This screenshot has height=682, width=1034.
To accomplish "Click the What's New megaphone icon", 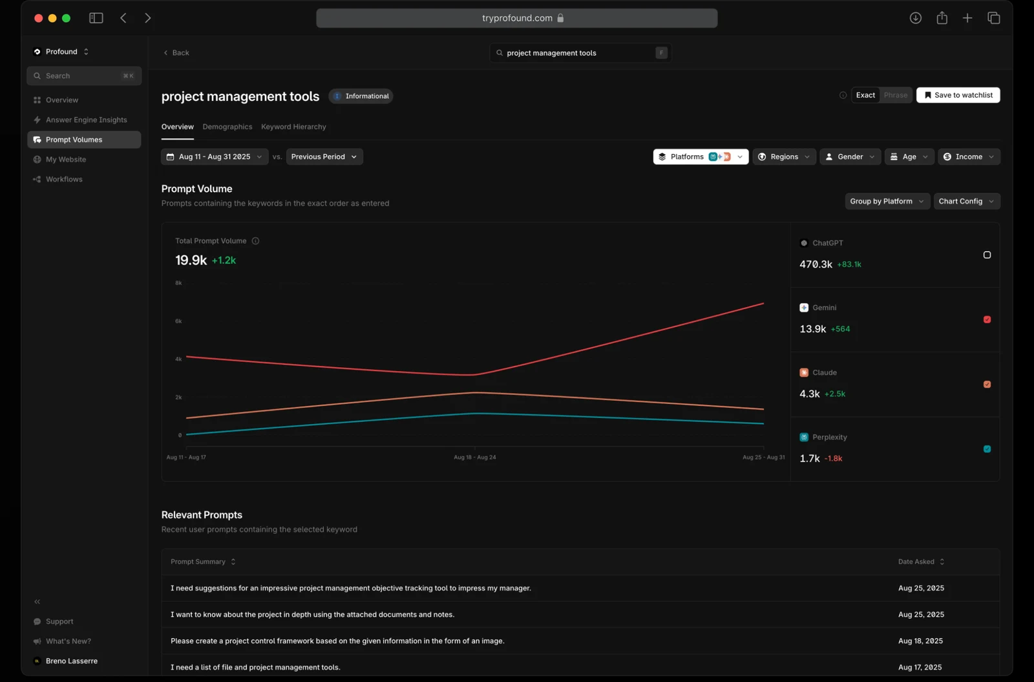I will point(37,641).
